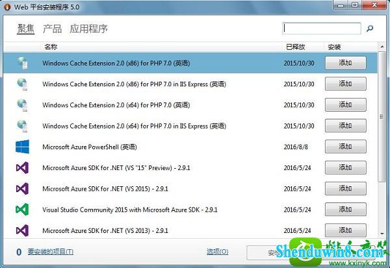The image size is (390, 268).
Task: Click the list scrollbar down arrow
Action: coord(382,234)
